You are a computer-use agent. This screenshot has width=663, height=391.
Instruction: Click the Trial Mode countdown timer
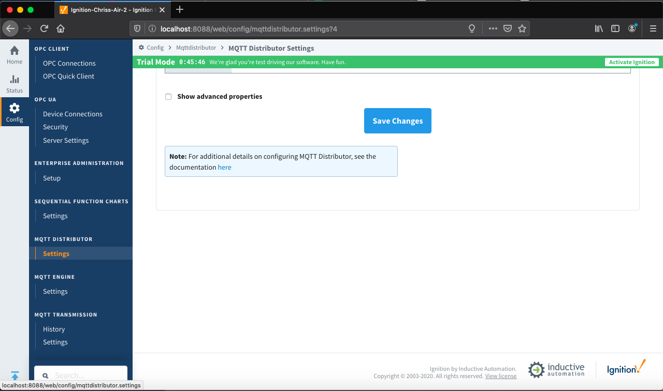click(x=192, y=62)
